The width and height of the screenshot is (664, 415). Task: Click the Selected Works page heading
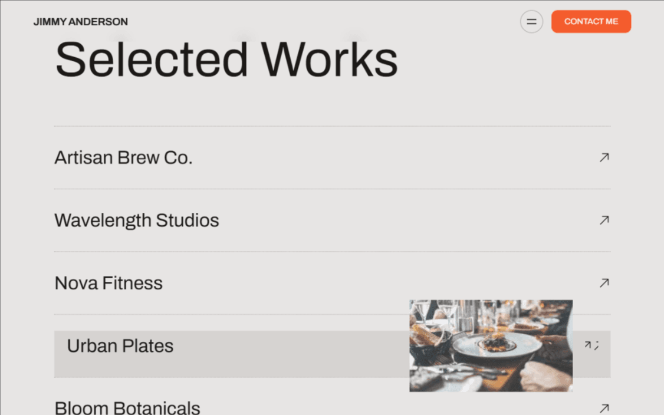[226, 58]
